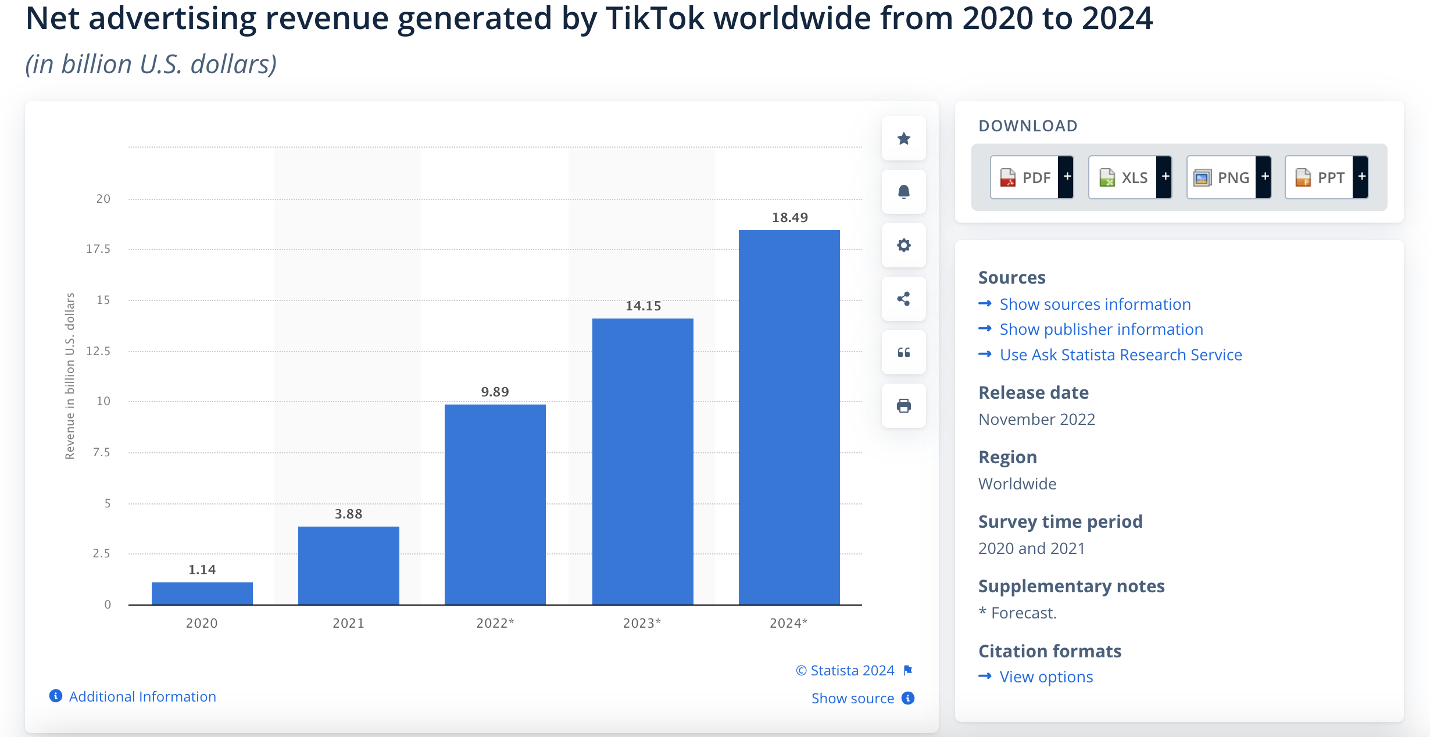Click the plus next to PNG

click(x=1264, y=177)
